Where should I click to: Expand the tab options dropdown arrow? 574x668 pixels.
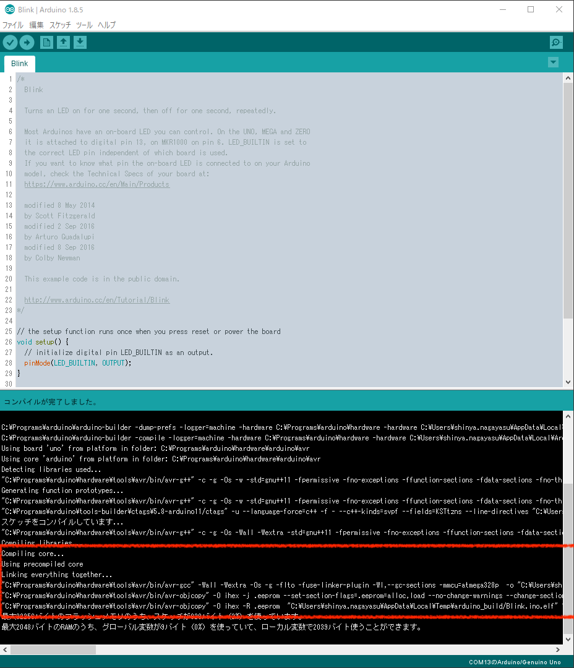553,62
